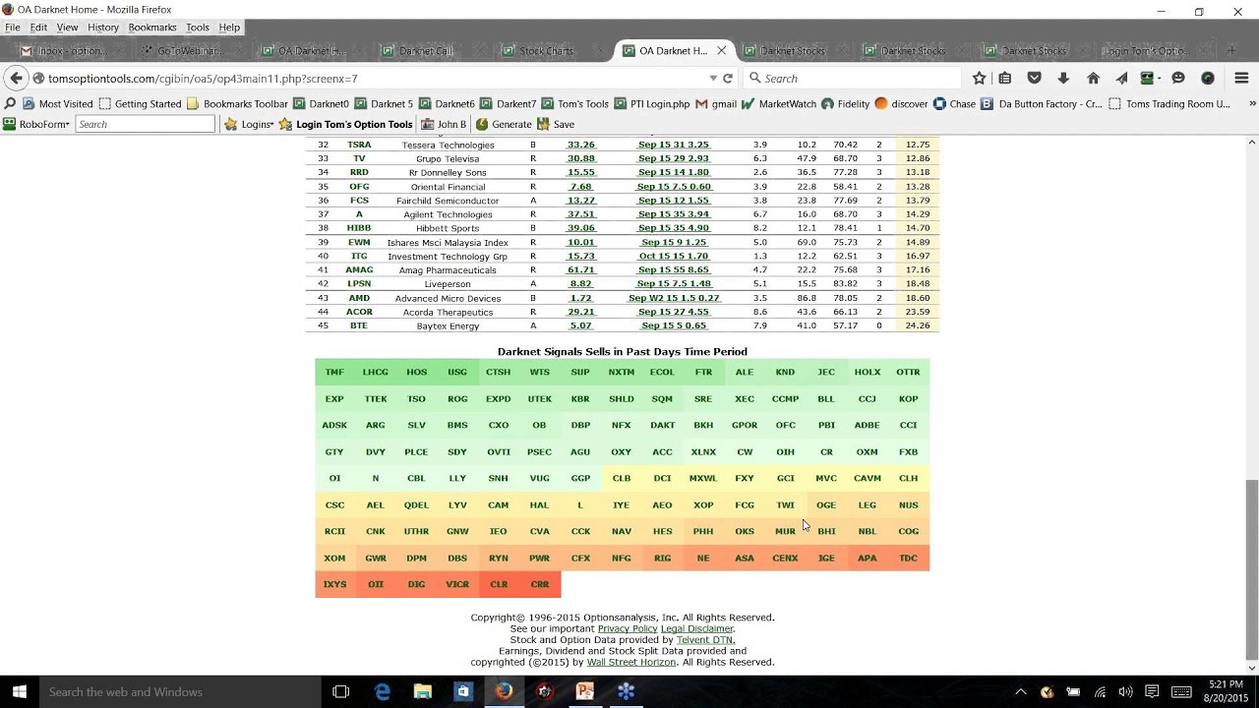Image resolution: width=1259 pixels, height=708 pixels.
Task: Open the Action Center notification icon
Action: (1151, 691)
